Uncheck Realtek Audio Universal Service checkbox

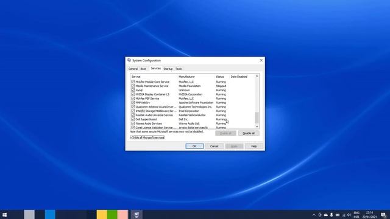click(x=133, y=115)
